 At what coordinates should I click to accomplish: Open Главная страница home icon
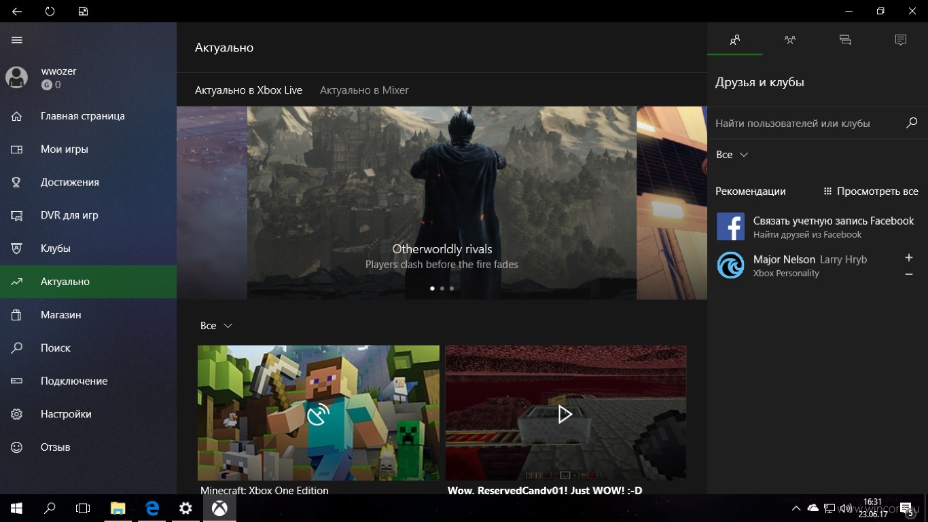coord(17,116)
